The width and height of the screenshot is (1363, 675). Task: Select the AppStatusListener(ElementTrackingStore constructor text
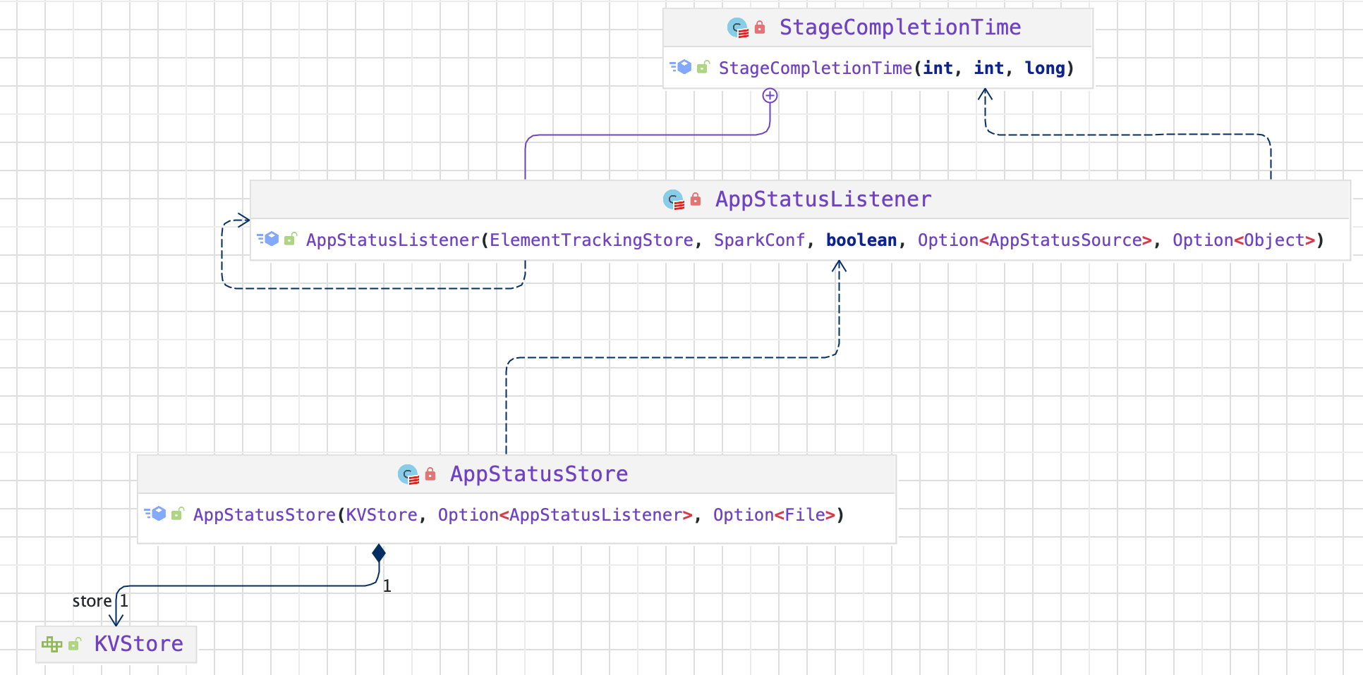(x=499, y=240)
